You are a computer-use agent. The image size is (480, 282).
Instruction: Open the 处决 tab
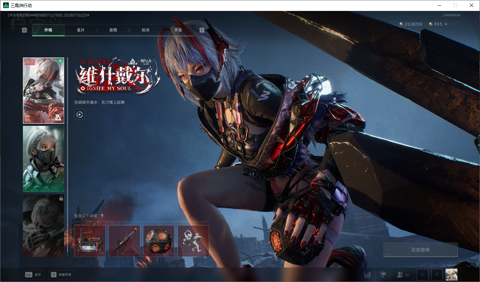point(146,30)
